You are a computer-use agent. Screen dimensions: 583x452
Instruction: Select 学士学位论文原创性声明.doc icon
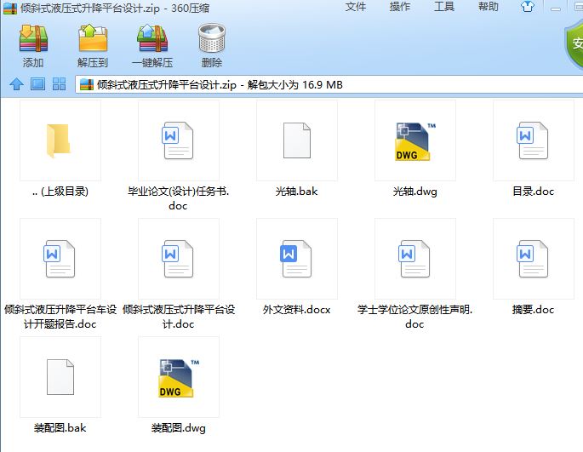[414, 259]
